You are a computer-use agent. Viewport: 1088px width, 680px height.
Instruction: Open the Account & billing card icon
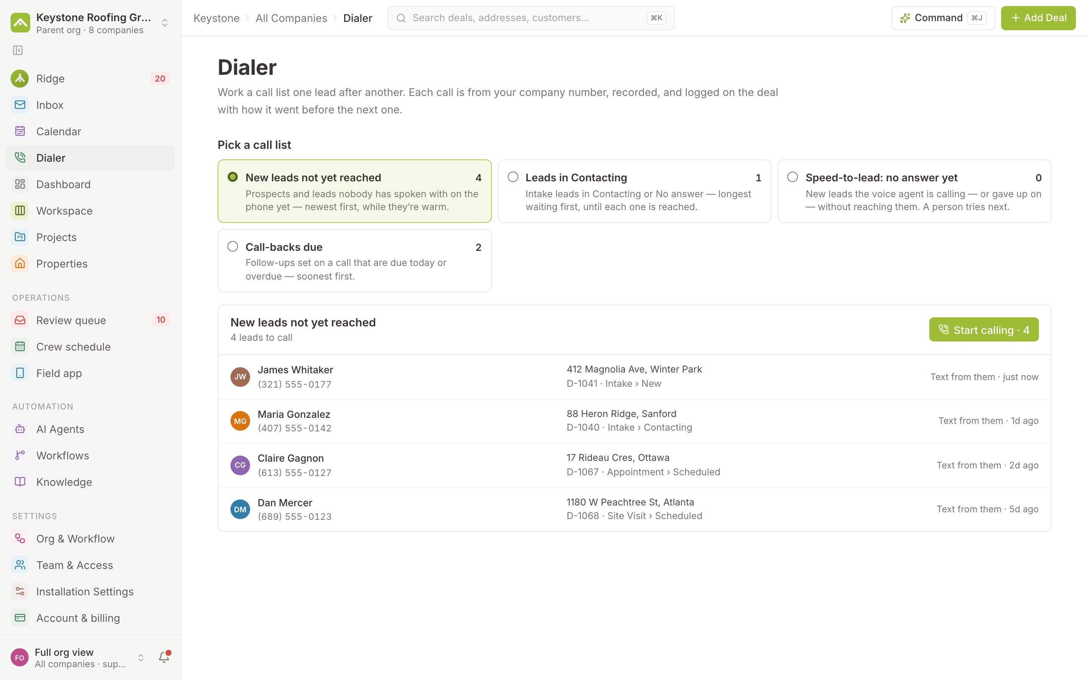click(20, 618)
